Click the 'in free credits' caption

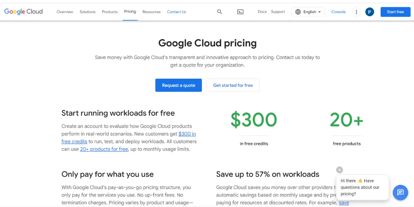pos(254,144)
